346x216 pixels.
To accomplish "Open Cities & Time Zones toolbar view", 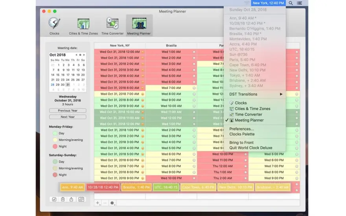I will pyautogui.click(x=83, y=26).
